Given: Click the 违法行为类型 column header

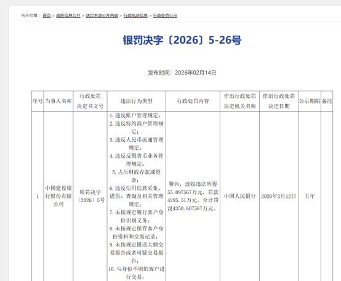Looking at the screenshot, I should tap(137, 101).
